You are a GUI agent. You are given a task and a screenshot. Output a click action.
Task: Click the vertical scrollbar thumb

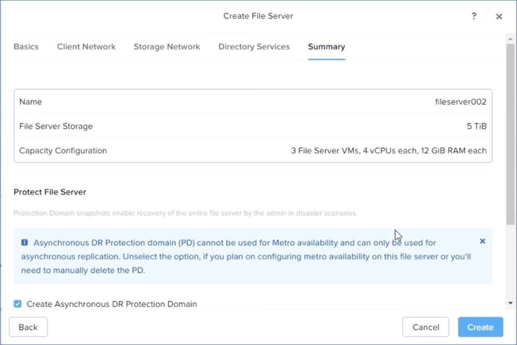click(511, 134)
